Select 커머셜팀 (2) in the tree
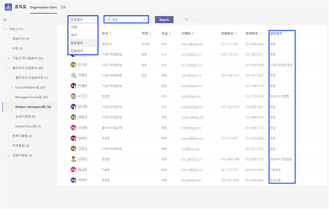 [x=21, y=146]
